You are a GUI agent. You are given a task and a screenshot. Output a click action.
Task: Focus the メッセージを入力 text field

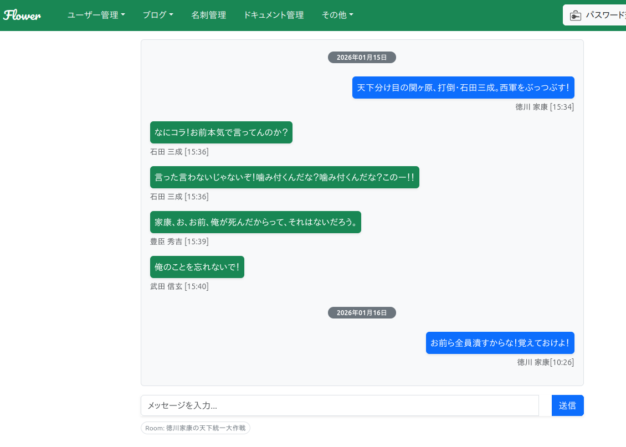pyautogui.click(x=340, y=405)
